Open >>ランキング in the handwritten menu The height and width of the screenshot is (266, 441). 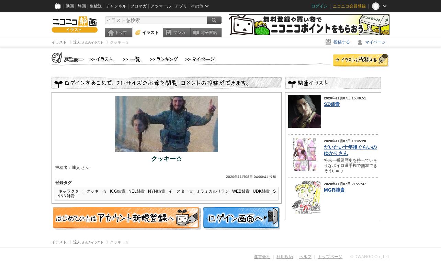pos(164,59)
